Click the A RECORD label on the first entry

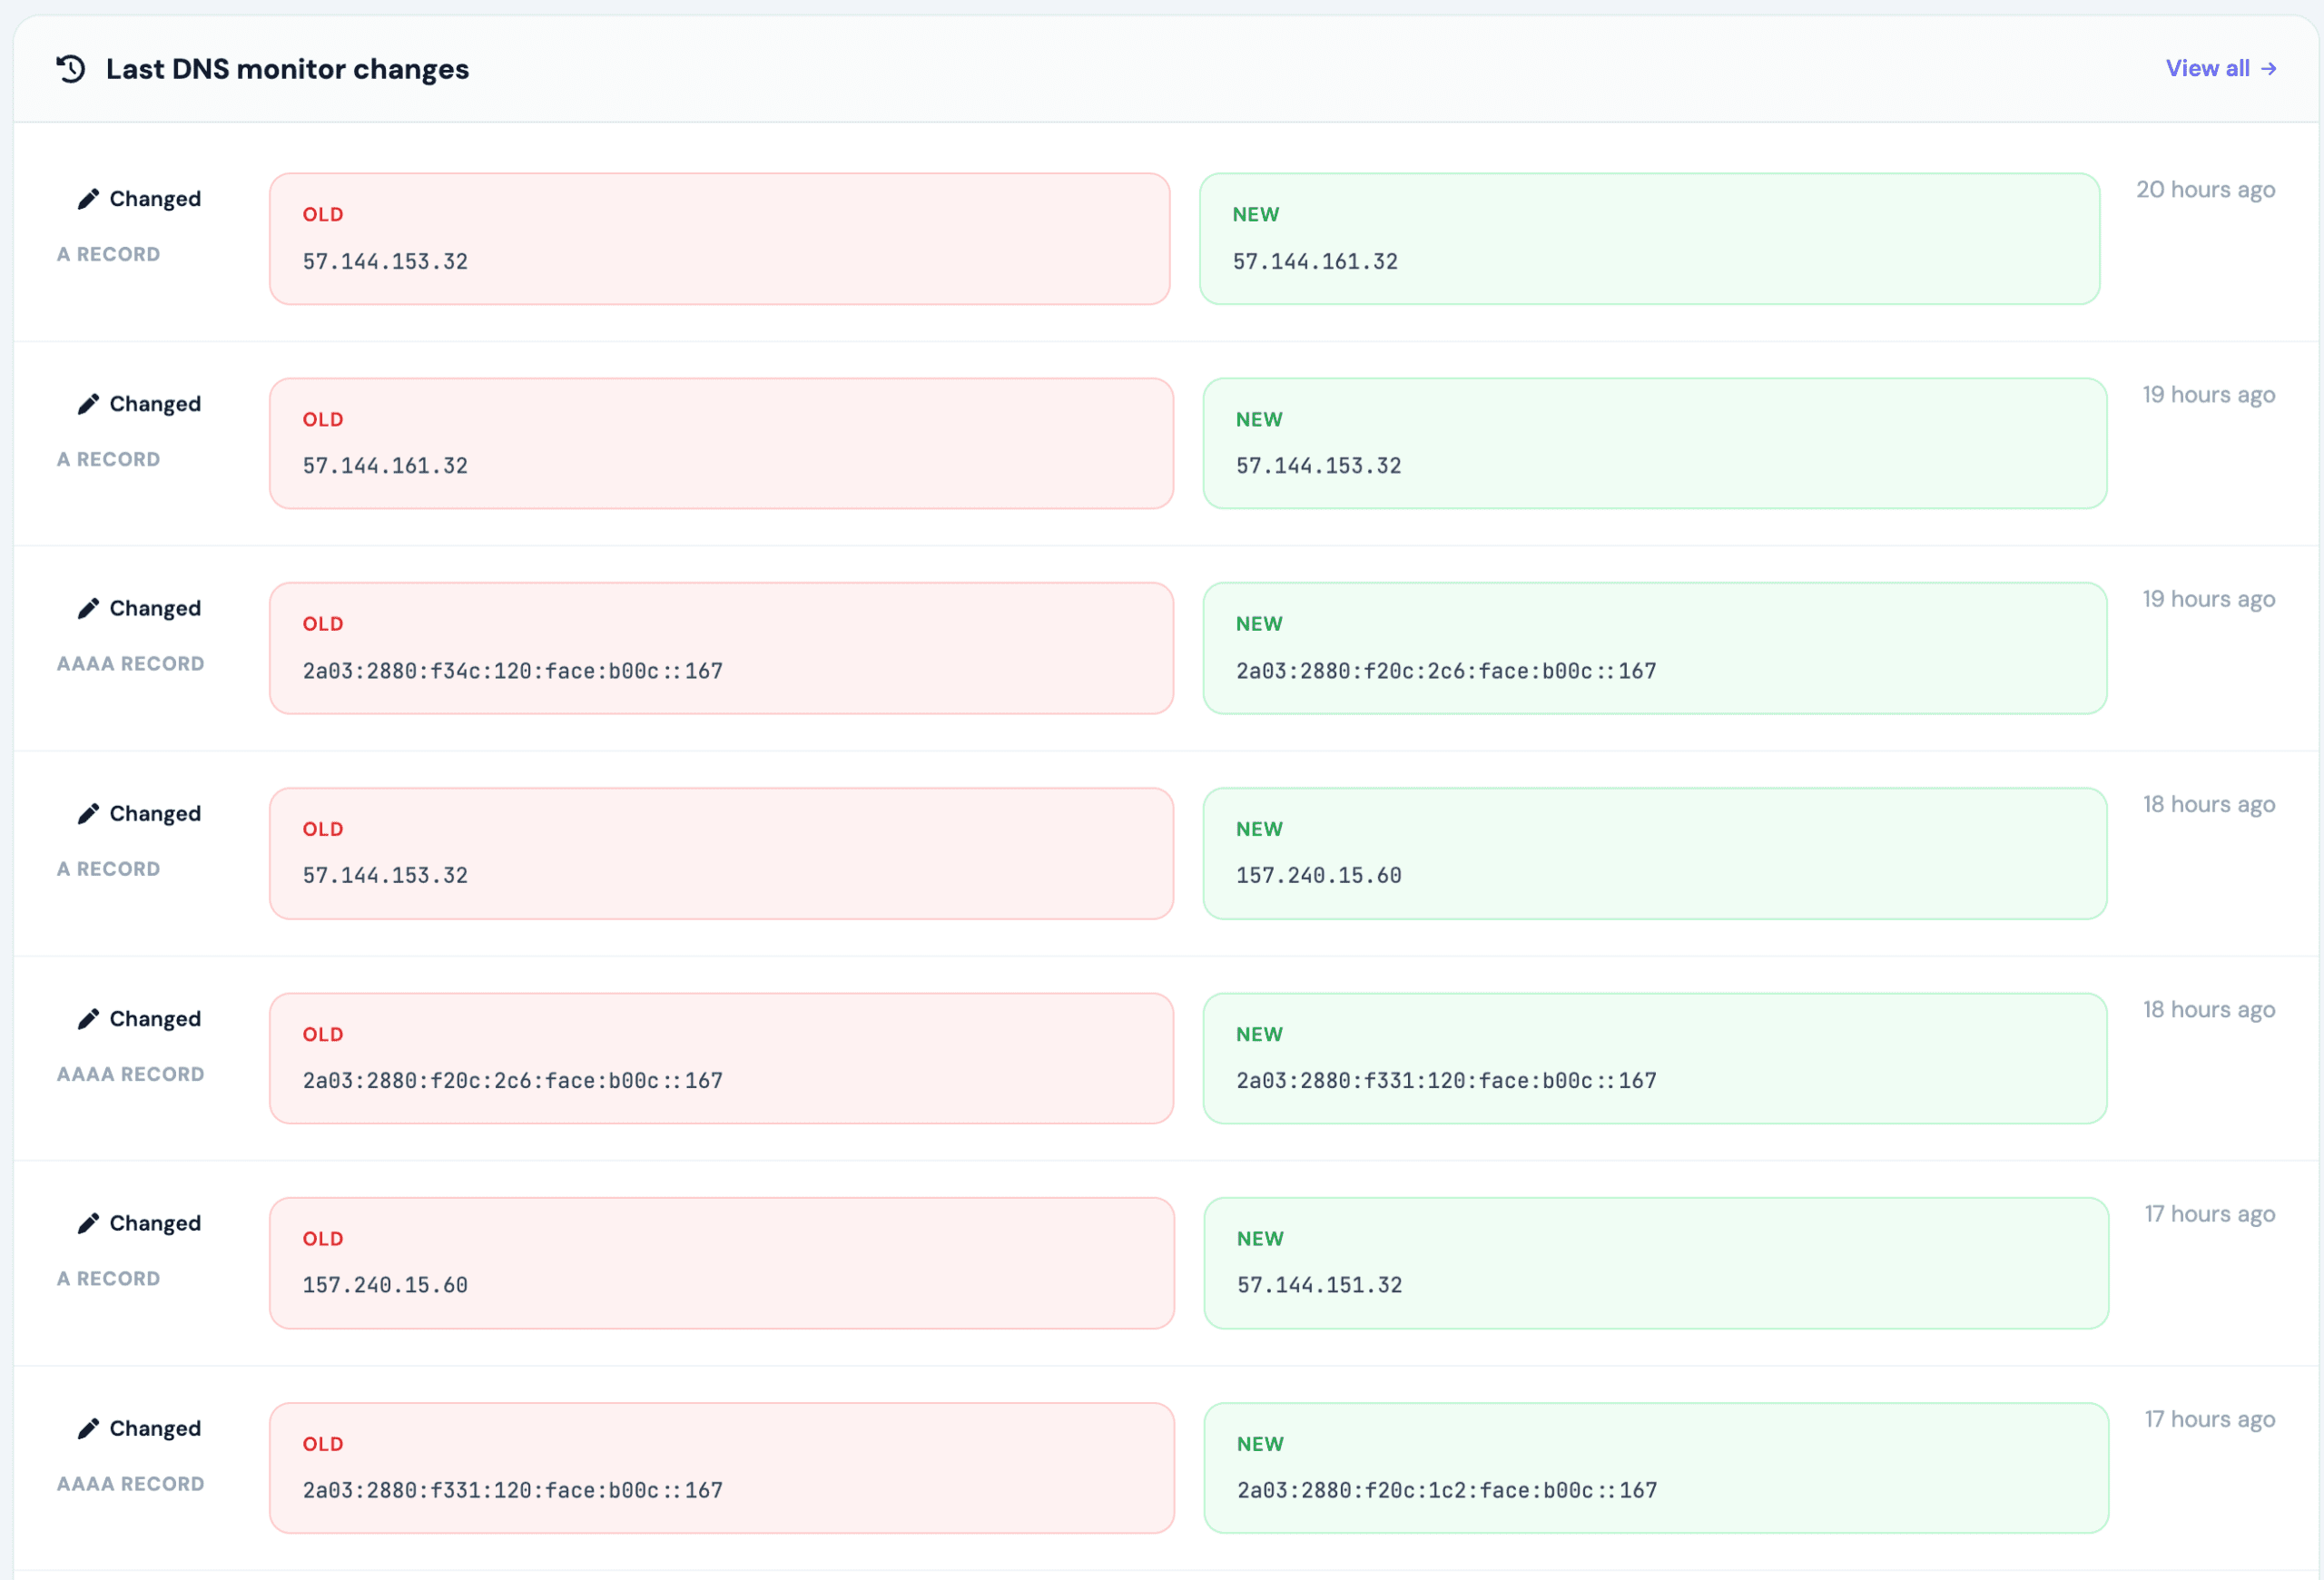pos(108,254)
